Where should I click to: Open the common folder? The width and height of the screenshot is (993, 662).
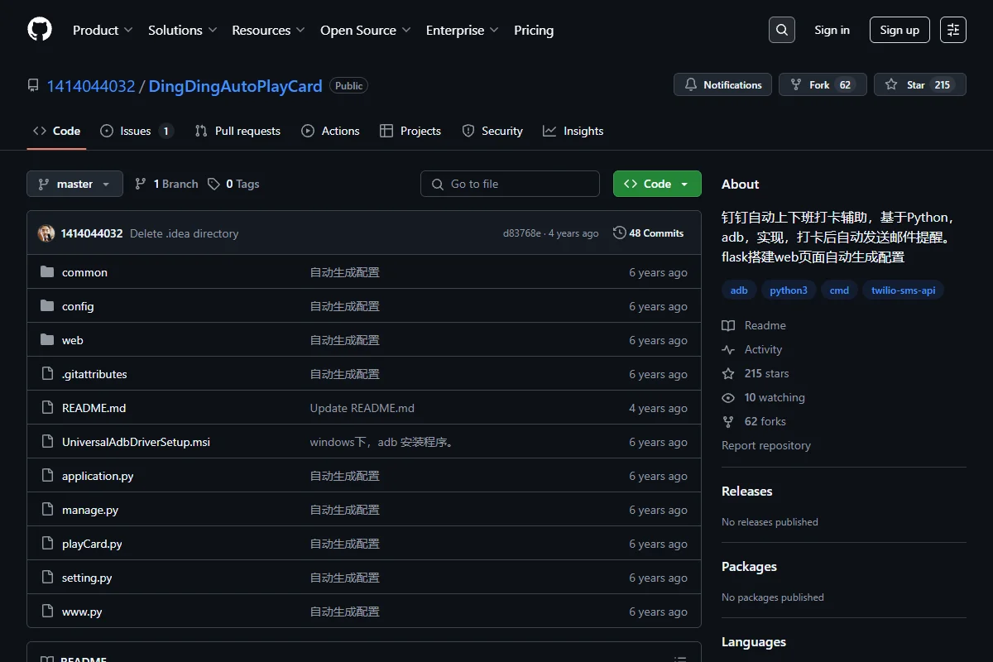[x=84, y=272]
